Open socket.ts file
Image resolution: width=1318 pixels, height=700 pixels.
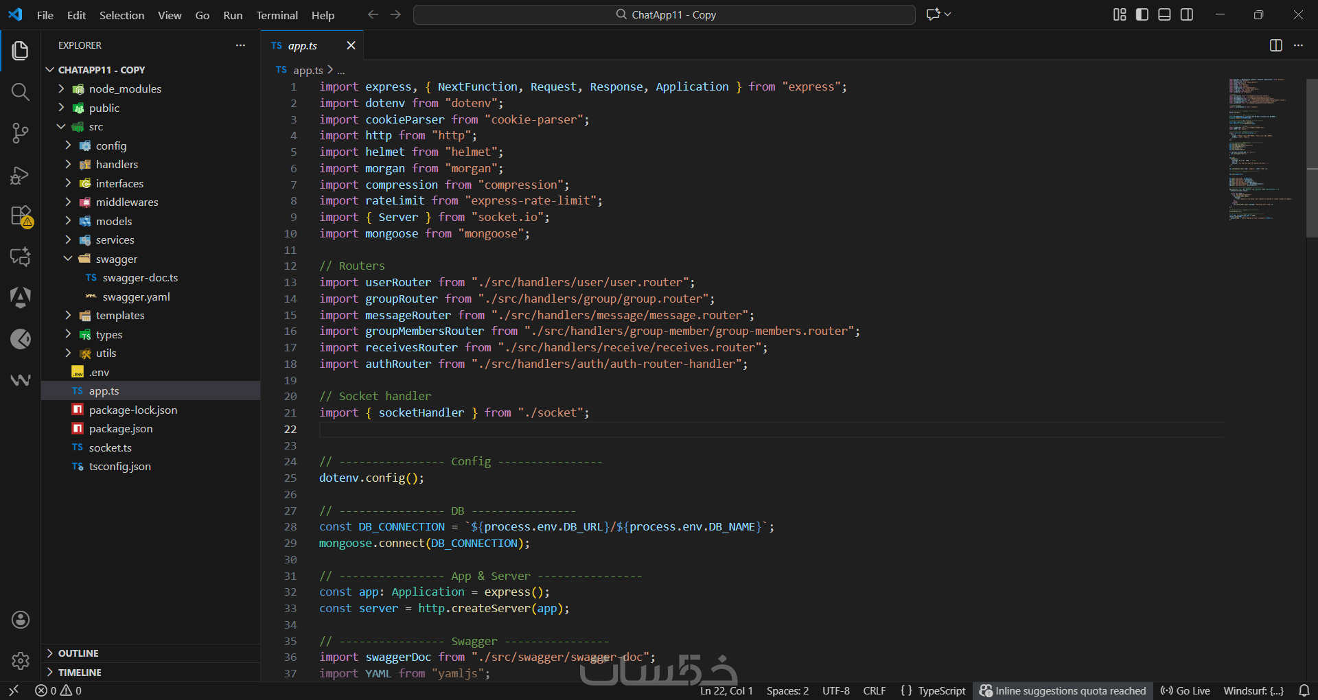[x=110, y=447]
